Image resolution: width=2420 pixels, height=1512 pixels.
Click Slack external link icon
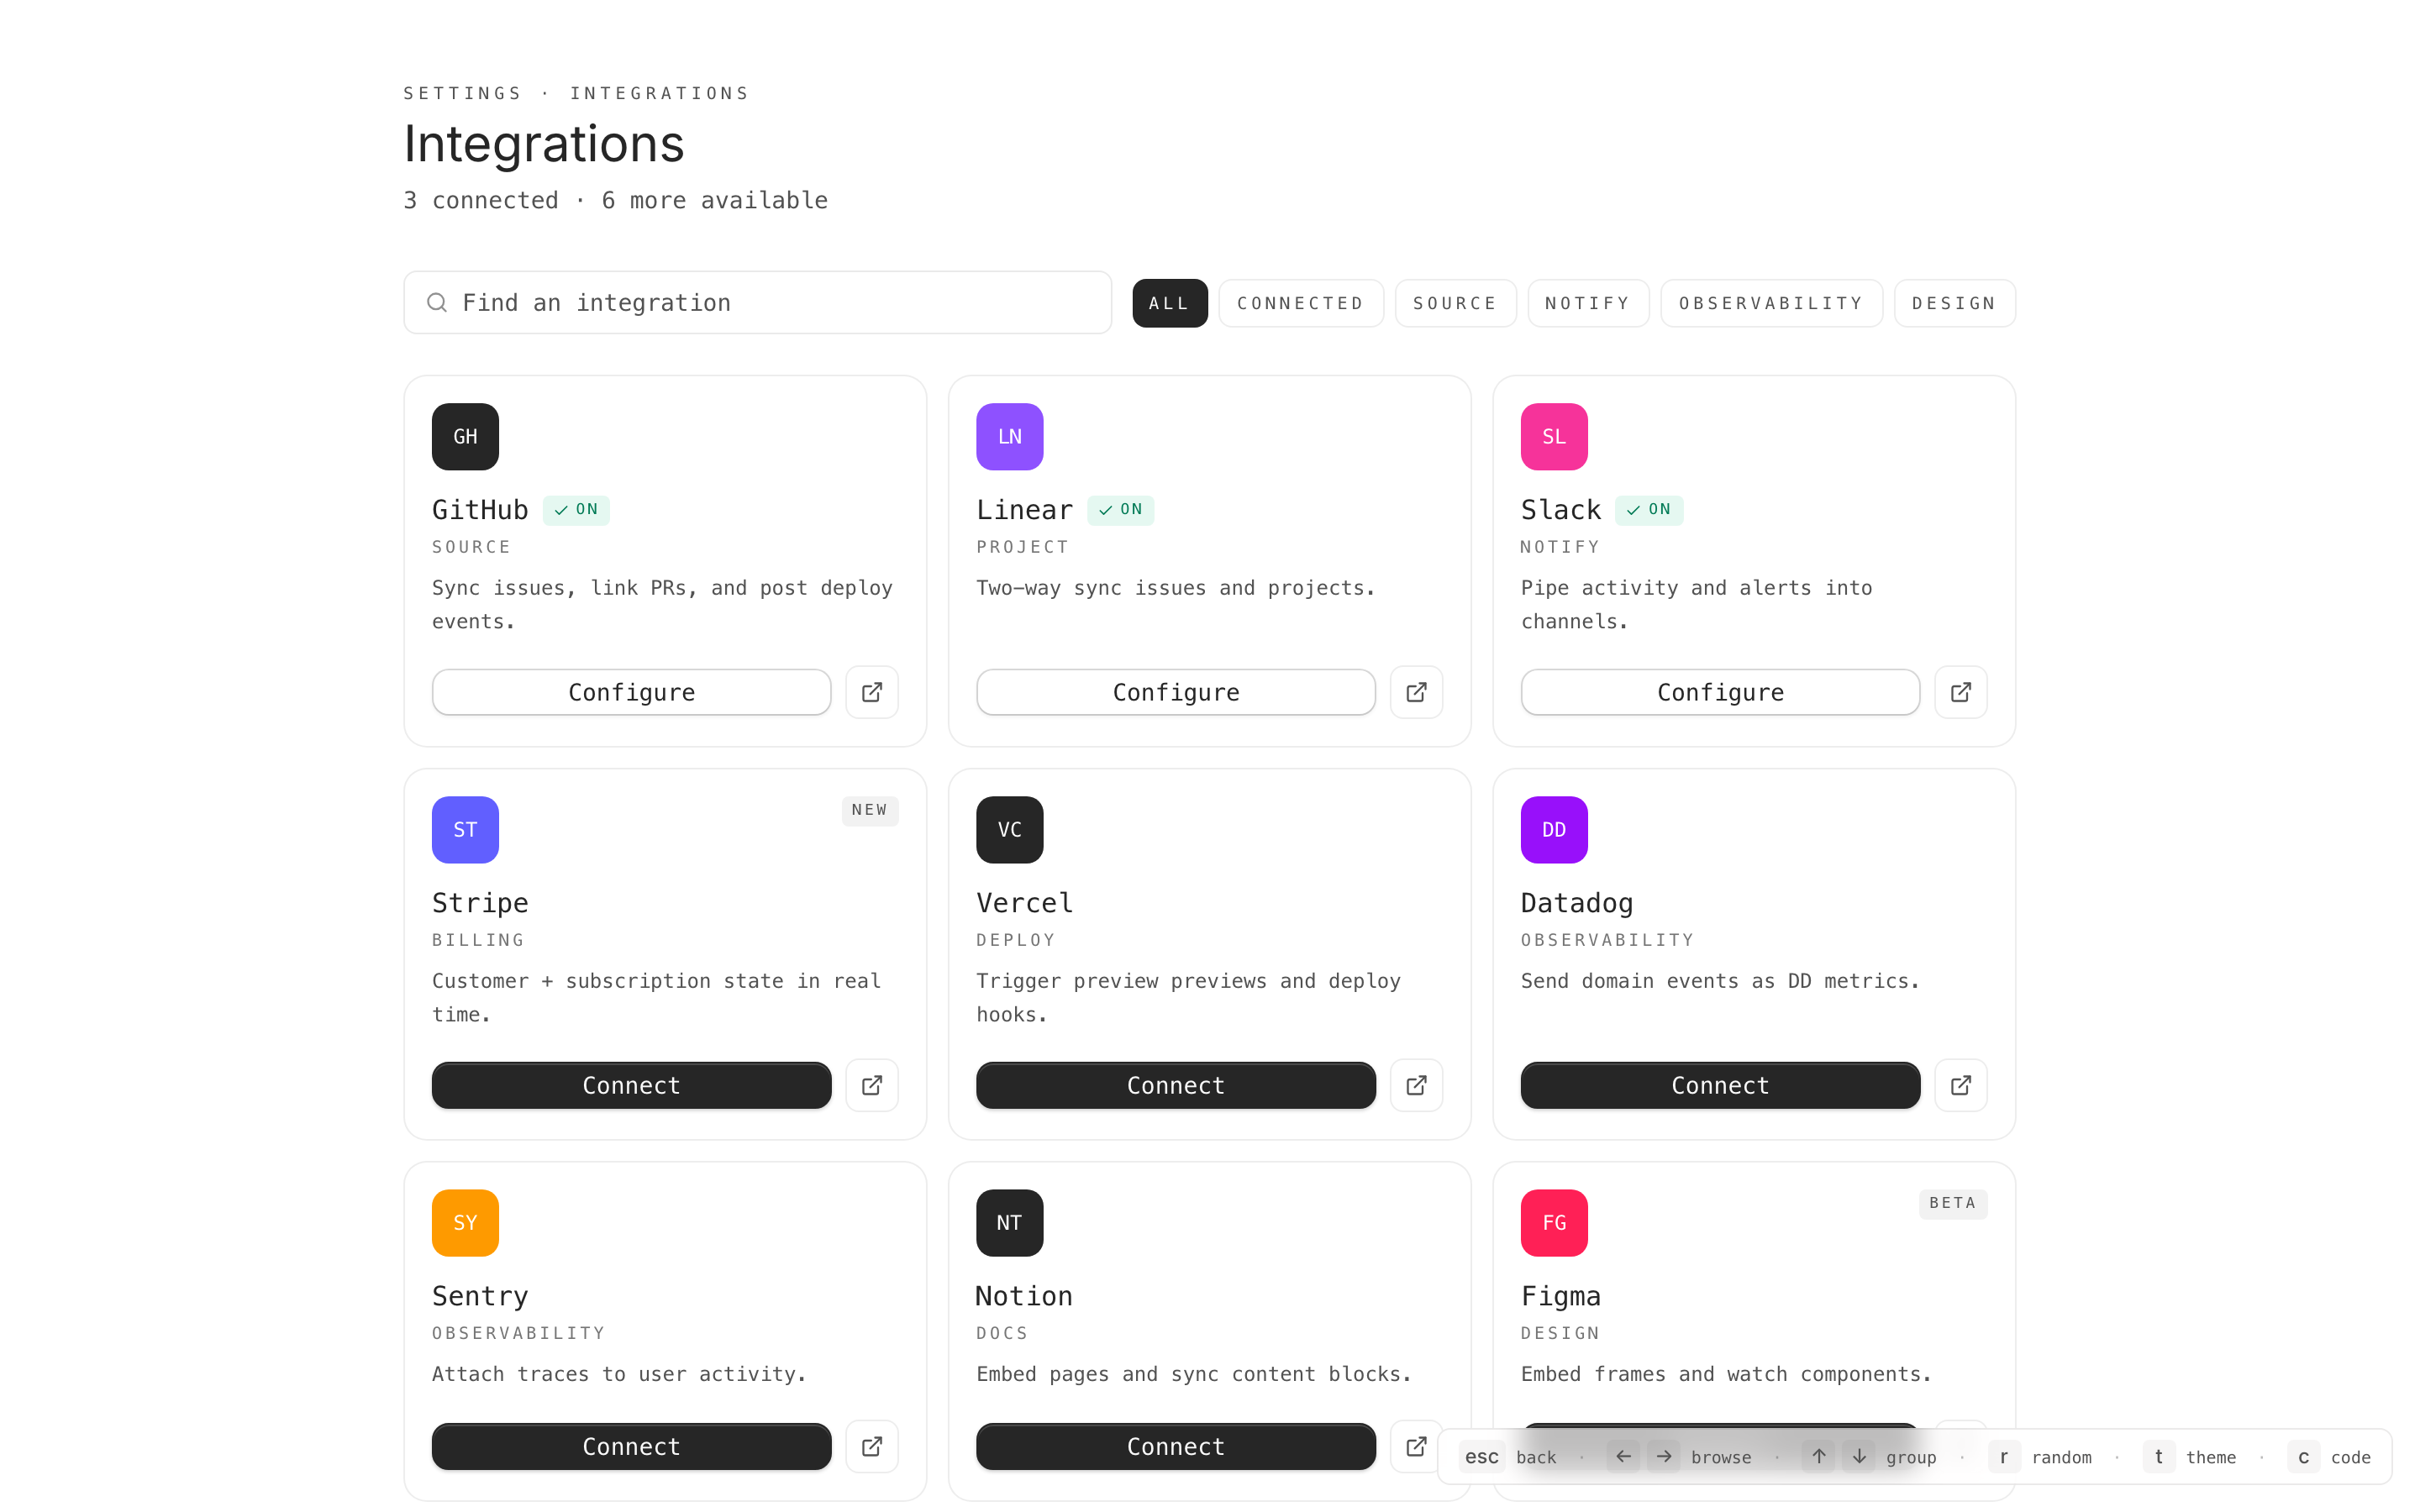point(1960,692)
